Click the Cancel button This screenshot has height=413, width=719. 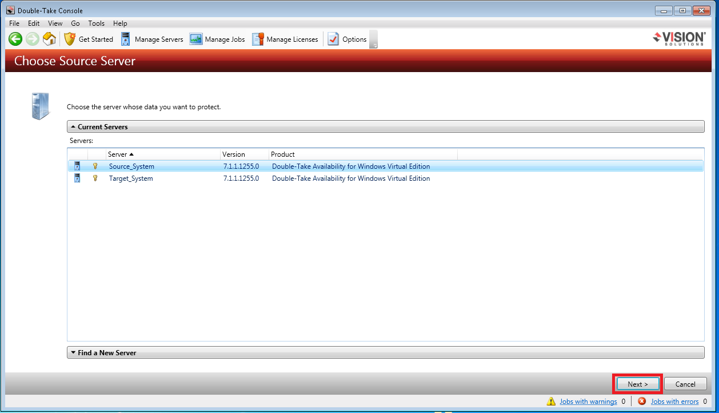click(685, 384)
